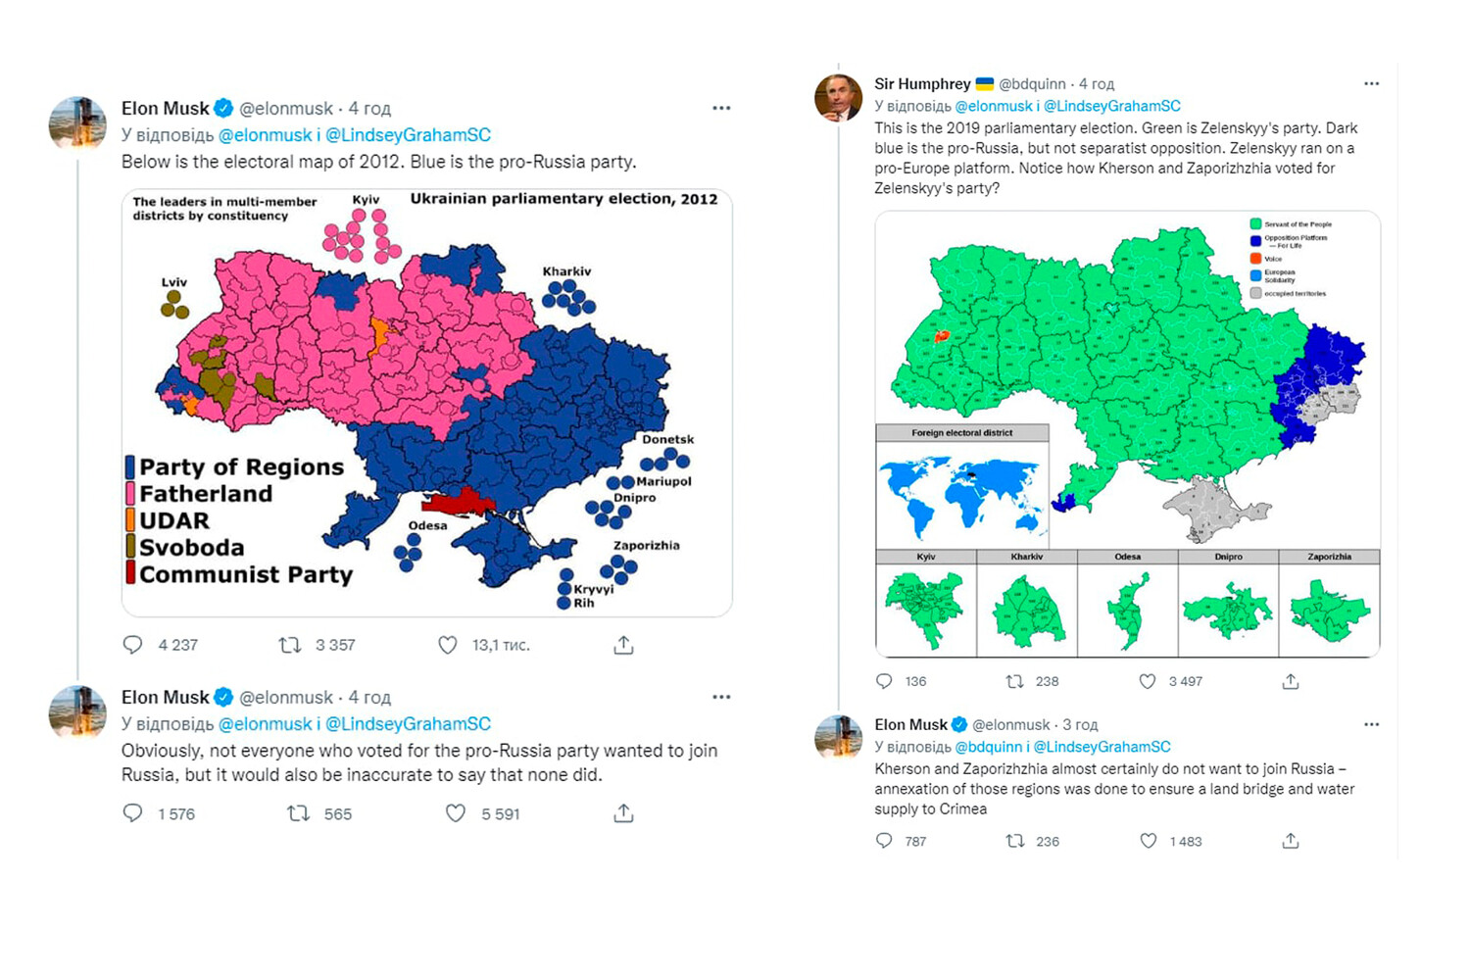
Task: Reply to the 2012 electoral map tweet
Action: 132,645
